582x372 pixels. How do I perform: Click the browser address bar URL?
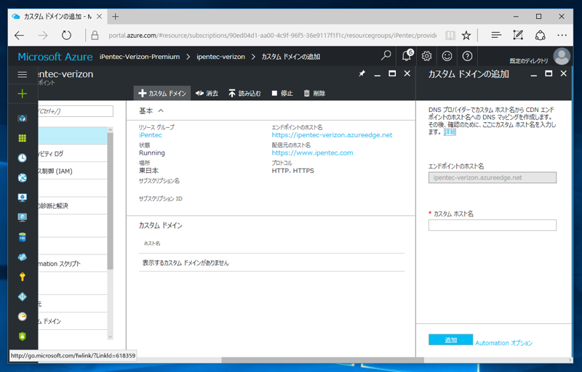pos(272,36)
